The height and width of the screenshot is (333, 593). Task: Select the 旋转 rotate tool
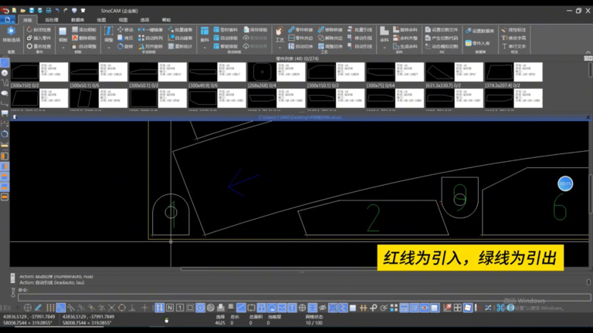point(125,46)
